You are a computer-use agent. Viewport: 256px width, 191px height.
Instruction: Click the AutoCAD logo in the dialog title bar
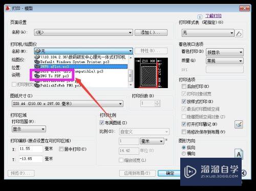tap(8, 8)
